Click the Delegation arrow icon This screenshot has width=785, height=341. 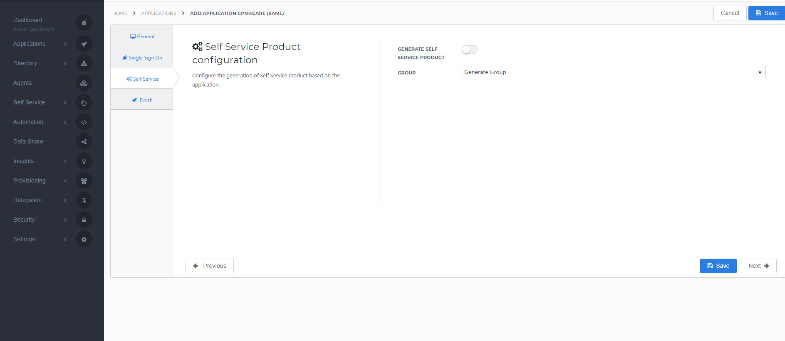click(84, 200)
